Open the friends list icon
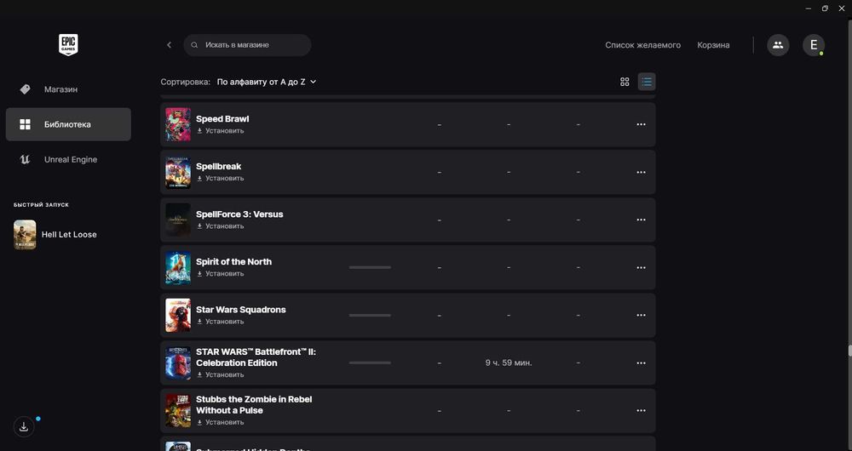 (x=778, y=45)
